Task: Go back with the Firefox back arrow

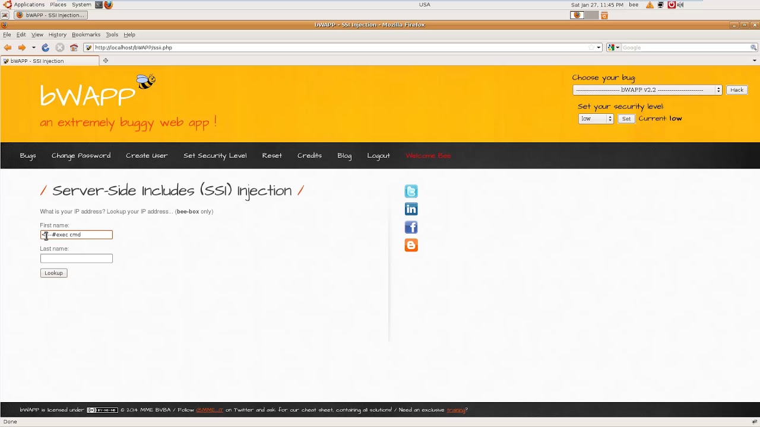Action: pyautogui.click(x=7, y=47)
